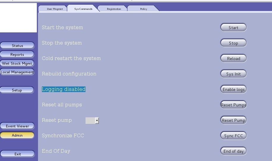Screen dimensions: 272x161
Task: Go to the Policy tab
Action: [143, 9]
